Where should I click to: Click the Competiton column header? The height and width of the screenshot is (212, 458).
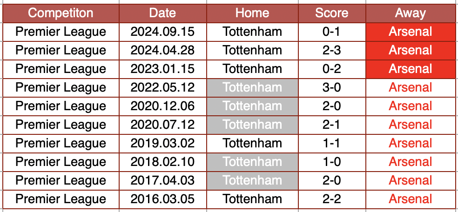coord(61,13)
